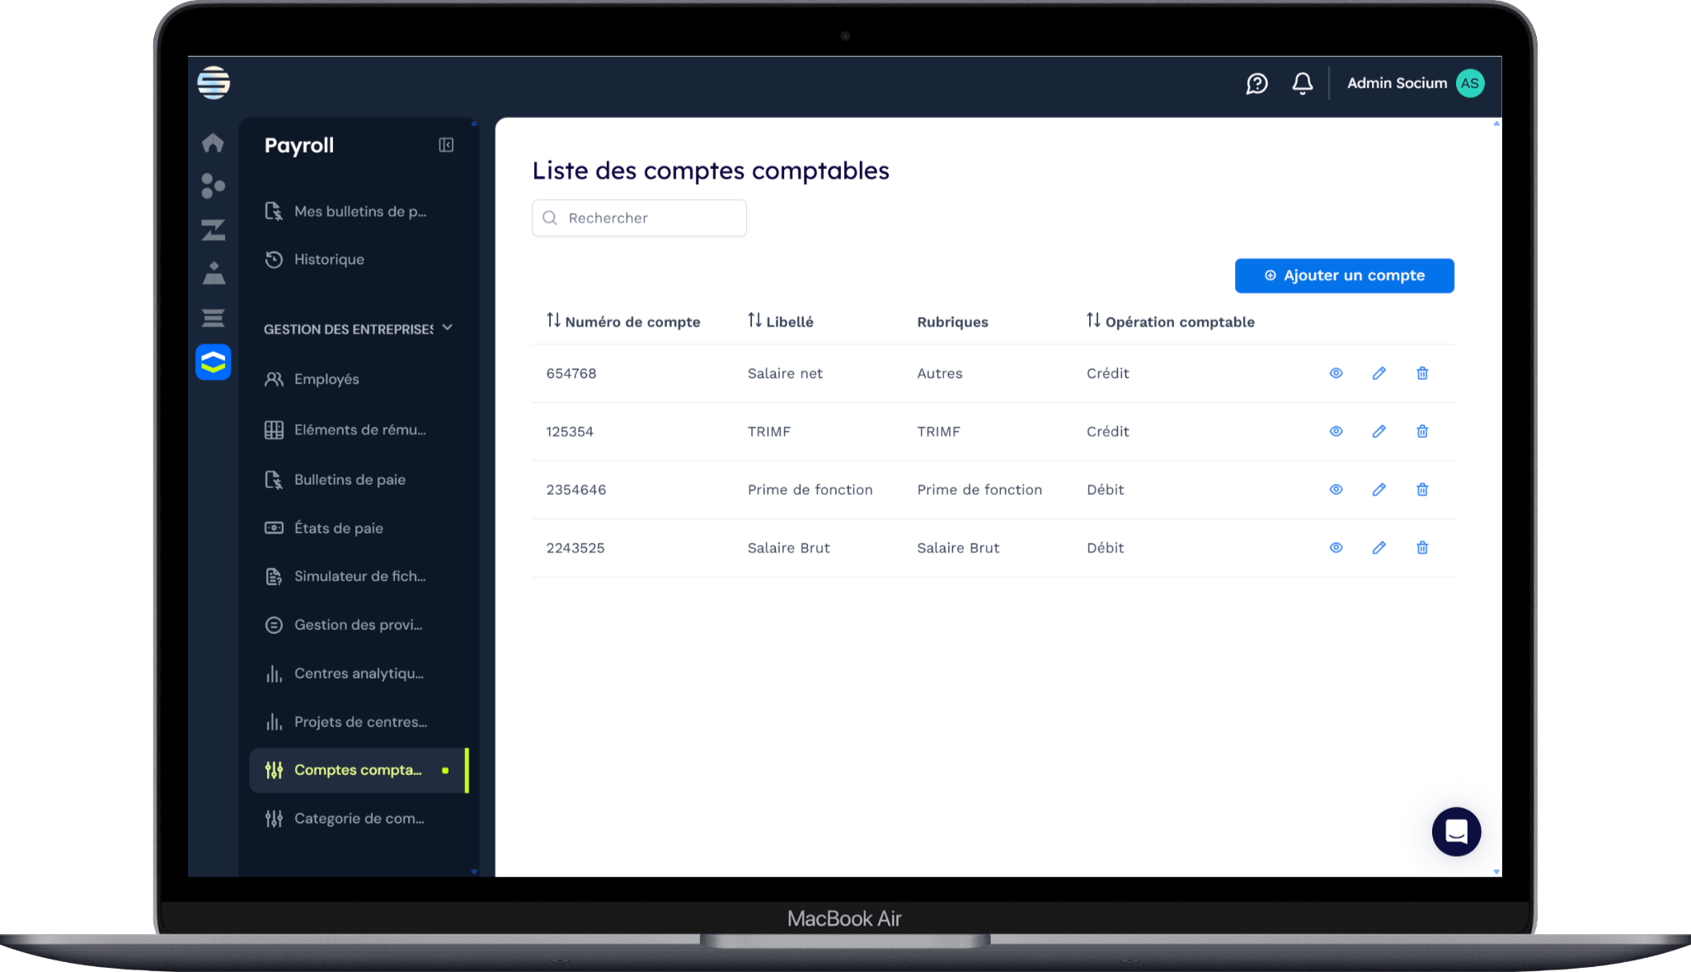Open the help chat icon in header
1691x972 pixels.
coord(1257,83)
